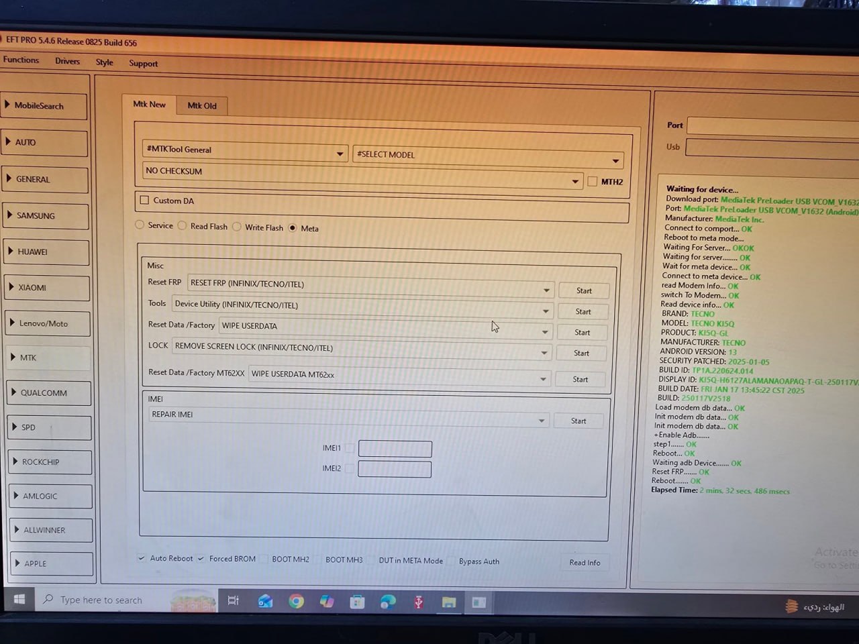Open the Windows Start menu
Viewport: 859px width, 644px height.
[x=19, y=599]
